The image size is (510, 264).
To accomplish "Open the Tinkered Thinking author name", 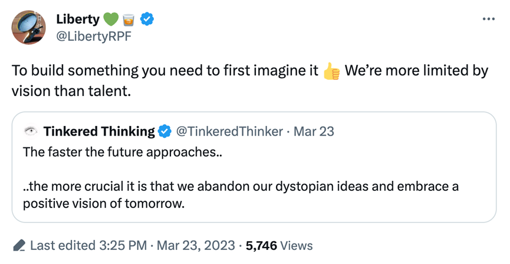I will tap(98, 131).
